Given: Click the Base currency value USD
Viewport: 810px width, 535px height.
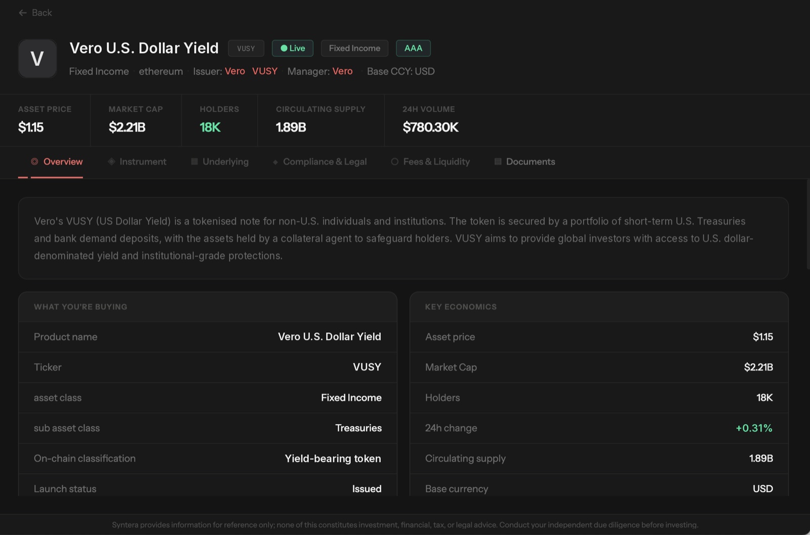Looking at the screenshot, I should pyautogui.click(x=763, y=489).
